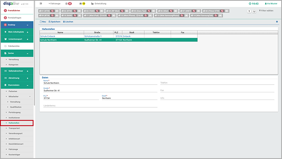The height and width of the screenshot is (159, 282).
Task: Open Haltestellen in the sidebar
Action: (17, 123)
